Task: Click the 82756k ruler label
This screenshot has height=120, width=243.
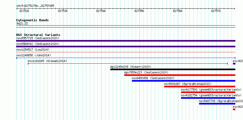Action: 178,11
